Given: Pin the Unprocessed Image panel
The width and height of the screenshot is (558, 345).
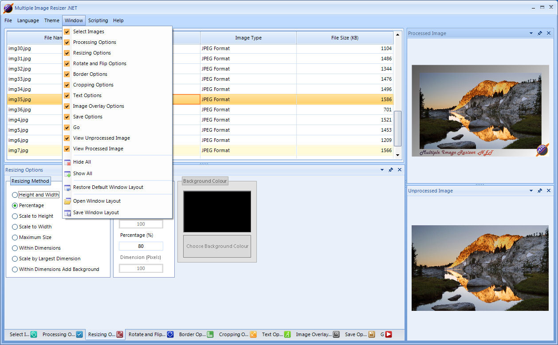Looking at the screenshot, I should point(540,191).
